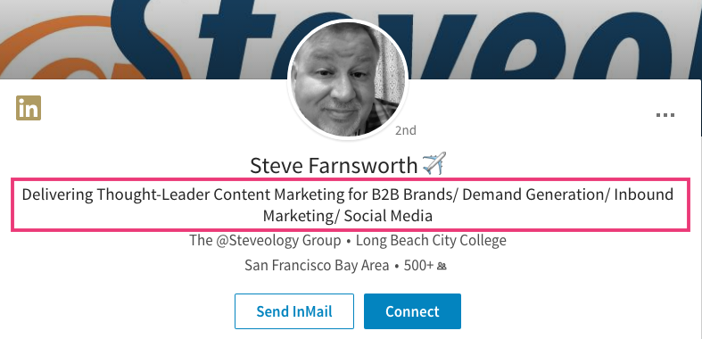Viewport: 702px width, 339px height.
Task: Click the blue Connect button
Action: pyautogui.click(x=412, y=311)
